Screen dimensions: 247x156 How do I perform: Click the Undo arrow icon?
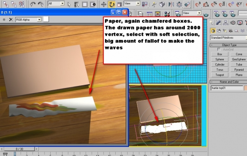point(33,4)
